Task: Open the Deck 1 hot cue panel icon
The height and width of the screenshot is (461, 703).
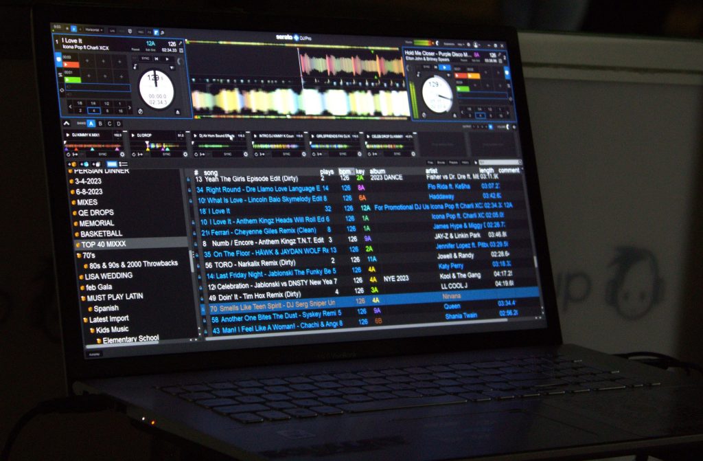Action: click(x=58, y=59)
